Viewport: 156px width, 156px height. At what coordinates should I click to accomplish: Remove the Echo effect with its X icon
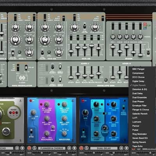coord(17,148)
